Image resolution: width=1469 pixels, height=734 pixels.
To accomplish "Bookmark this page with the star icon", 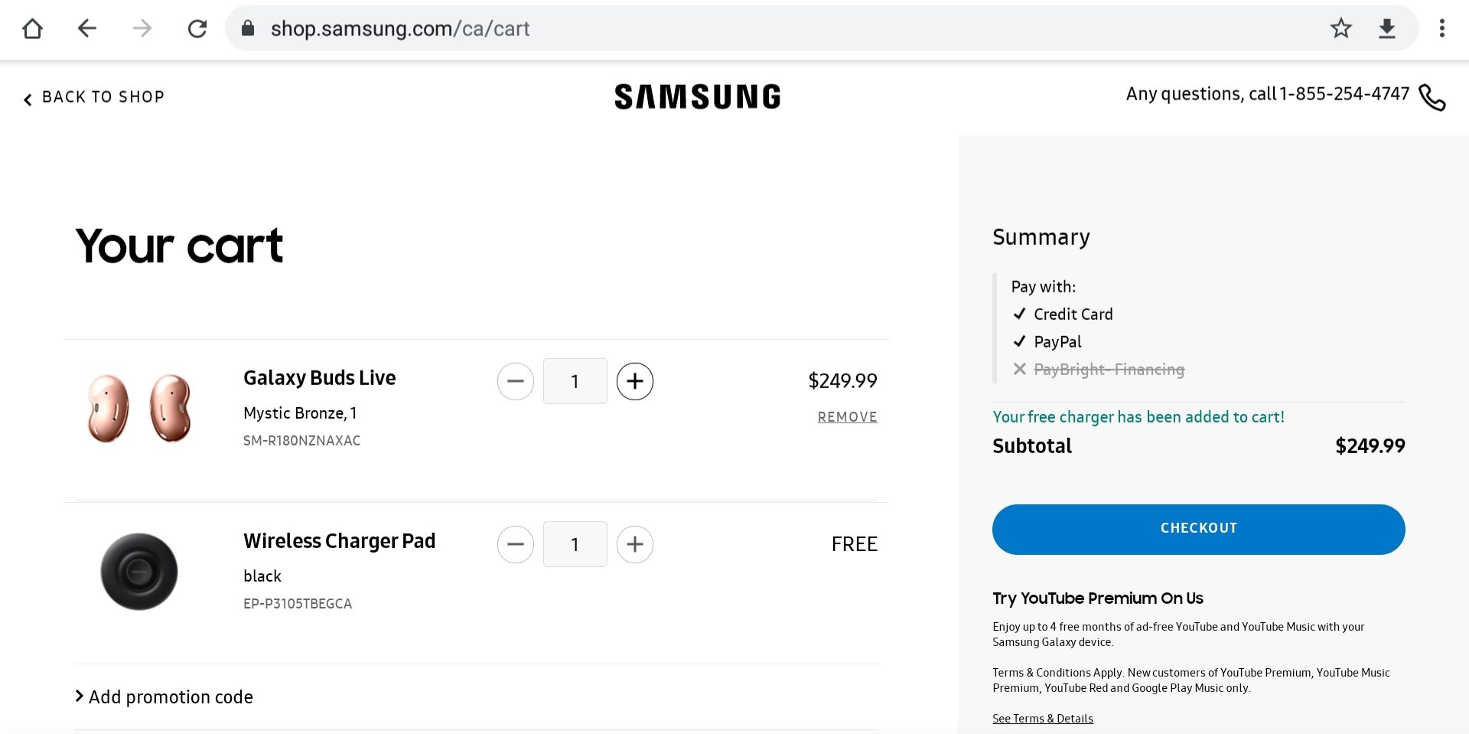I will click(1340, 29).
